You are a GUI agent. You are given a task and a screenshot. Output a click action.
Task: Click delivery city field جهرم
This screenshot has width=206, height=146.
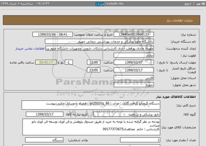(134, 85)
